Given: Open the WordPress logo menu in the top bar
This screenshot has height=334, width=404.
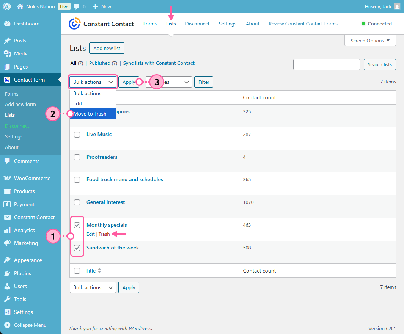Looking at the screenshot, I should 7,6.
